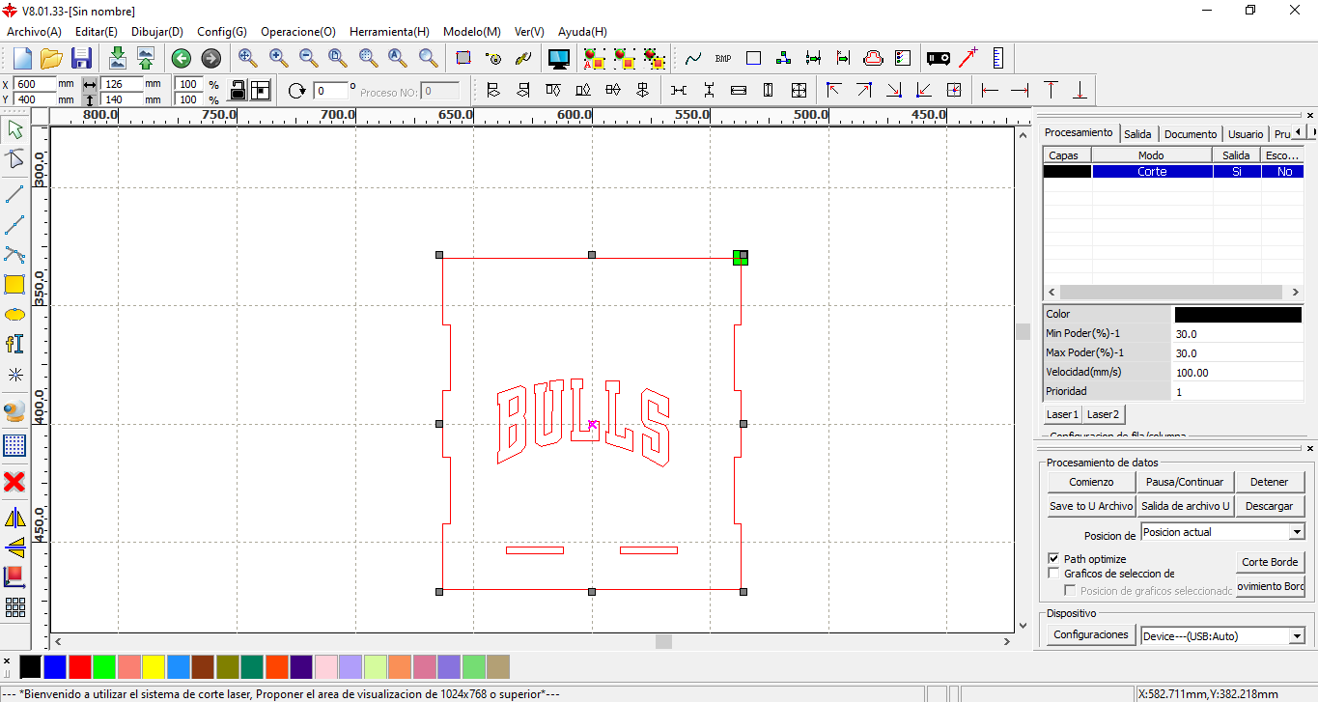Click the Export icon with the green up arrow

pos(145,58)
